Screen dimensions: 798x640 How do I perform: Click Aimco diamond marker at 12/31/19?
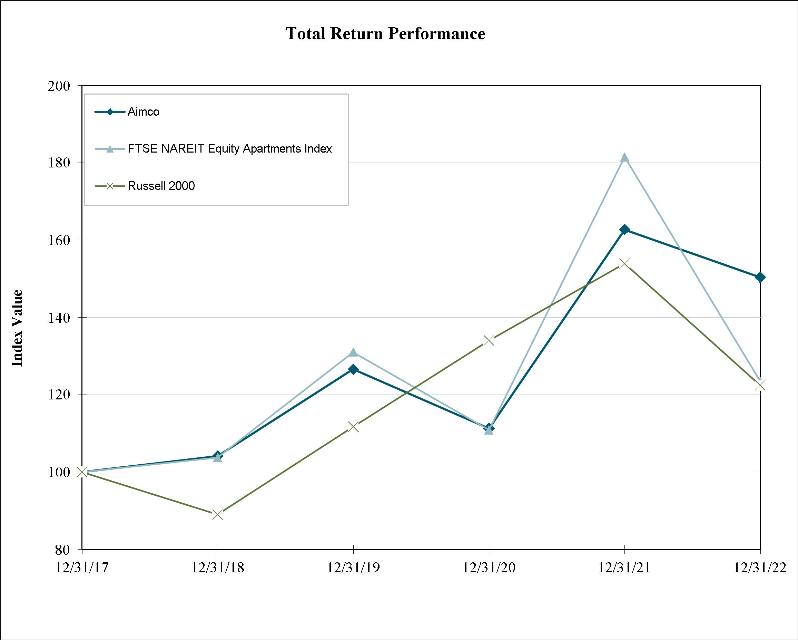(x=353, y=369)
